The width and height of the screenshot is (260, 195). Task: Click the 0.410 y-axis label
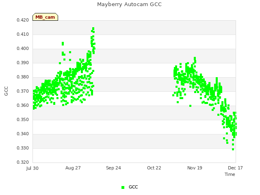coord(23,34)
